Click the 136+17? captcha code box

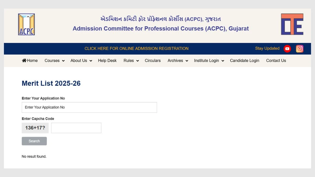point(35,128)
